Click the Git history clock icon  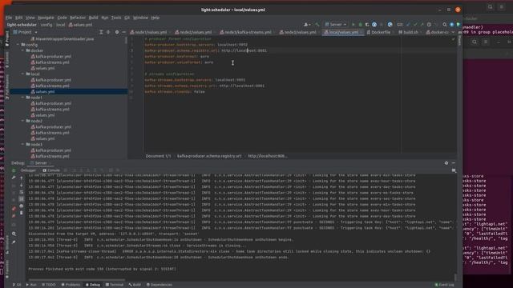pos(429,25)
